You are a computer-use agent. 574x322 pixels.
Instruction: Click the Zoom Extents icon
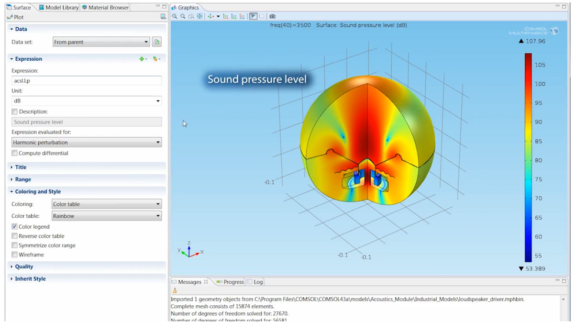click(200, 16)
